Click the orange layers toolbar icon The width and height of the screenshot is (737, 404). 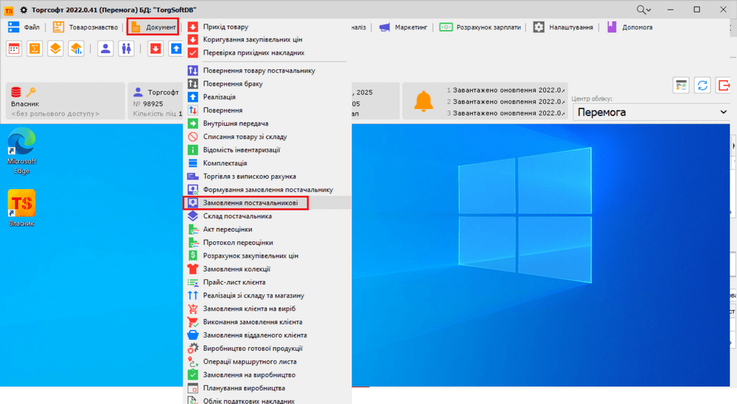(x=55, y=49)
